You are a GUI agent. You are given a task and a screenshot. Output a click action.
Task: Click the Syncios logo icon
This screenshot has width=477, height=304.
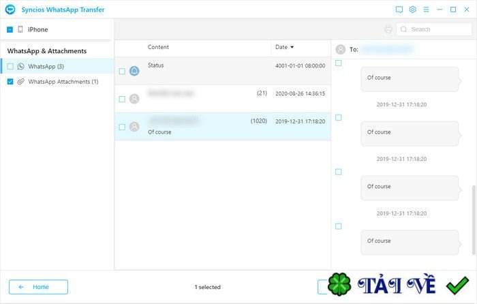pos(10,10)
